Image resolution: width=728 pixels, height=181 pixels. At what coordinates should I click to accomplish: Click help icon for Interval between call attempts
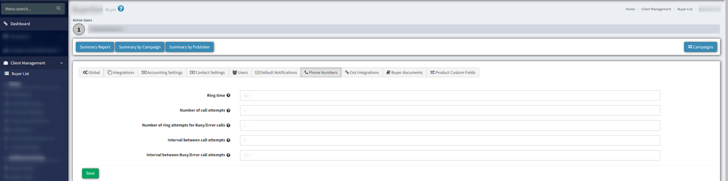(228, 140)
